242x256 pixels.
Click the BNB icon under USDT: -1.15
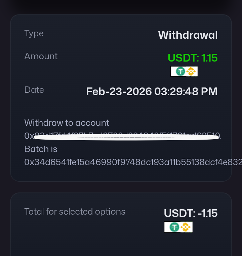(185, 227)
